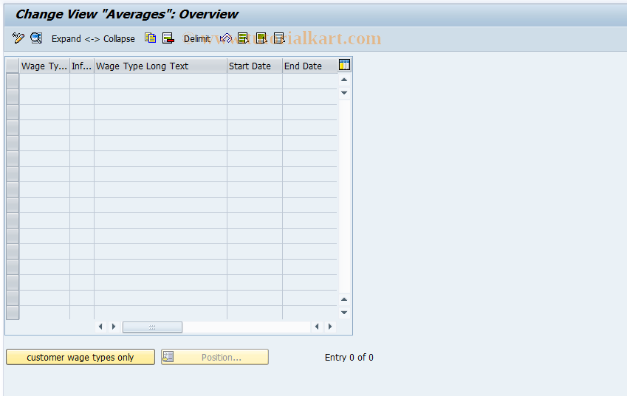Screen dimensions: 627x396
Task: Click the Delimit button
Action: coord(196,39)
